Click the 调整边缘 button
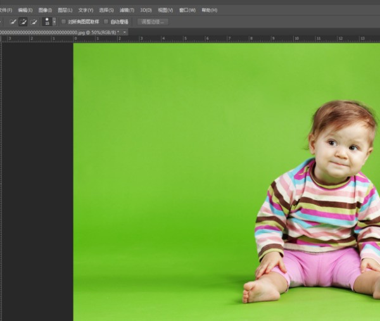The image size is (380, 321). [153, 22]
